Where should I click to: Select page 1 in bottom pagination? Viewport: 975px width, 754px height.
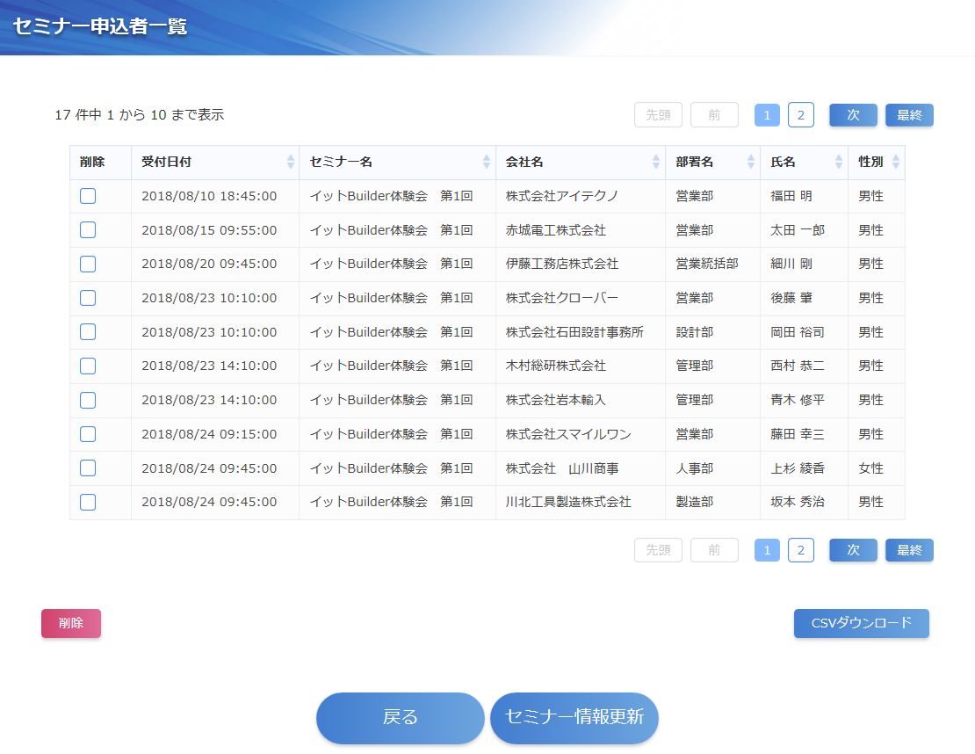tap(767, 550)
